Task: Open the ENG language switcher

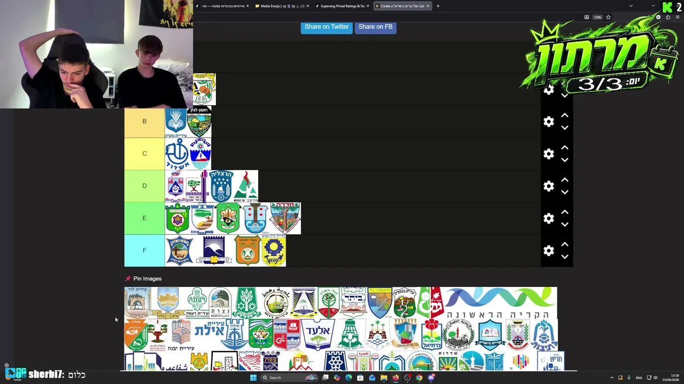Action: [x=639, y=378]
